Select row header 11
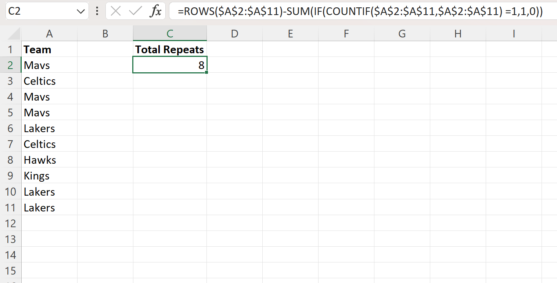The height and width of the screenshot is (283, 557). pos(11,207)
